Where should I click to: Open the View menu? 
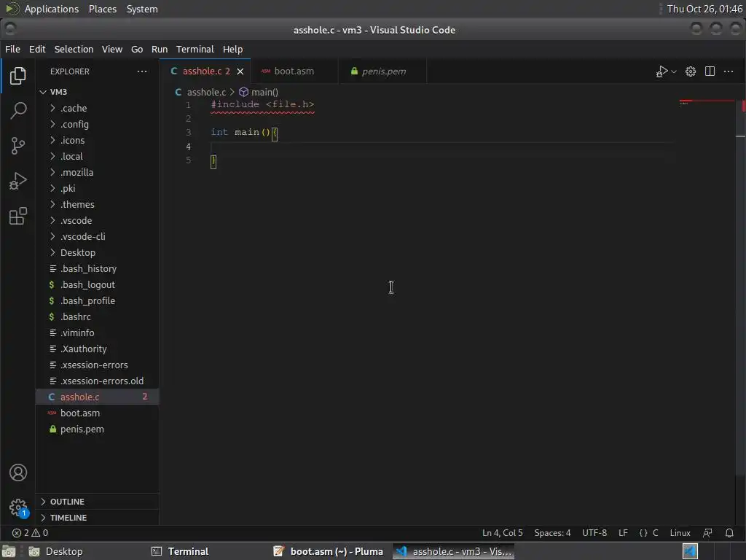point(111,49)
